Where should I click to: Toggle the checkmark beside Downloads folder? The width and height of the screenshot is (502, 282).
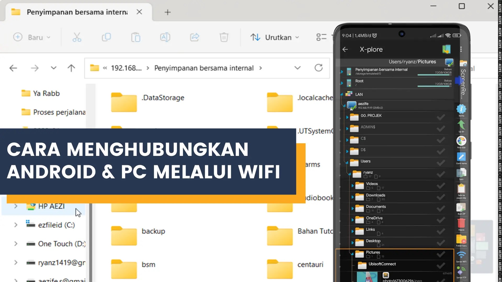pos(441,197)
